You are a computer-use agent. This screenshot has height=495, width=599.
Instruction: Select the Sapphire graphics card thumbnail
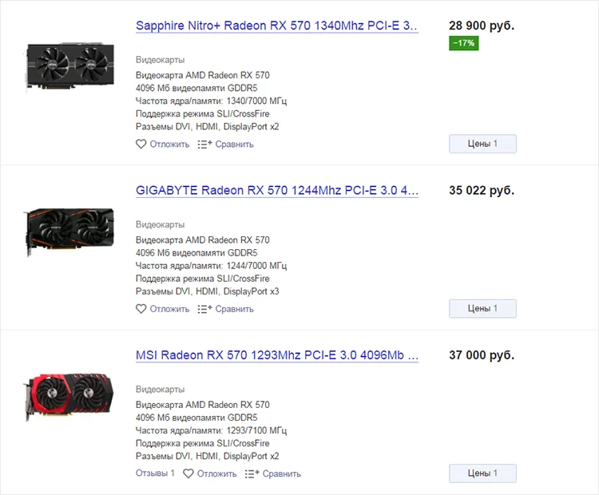[70, 66]
